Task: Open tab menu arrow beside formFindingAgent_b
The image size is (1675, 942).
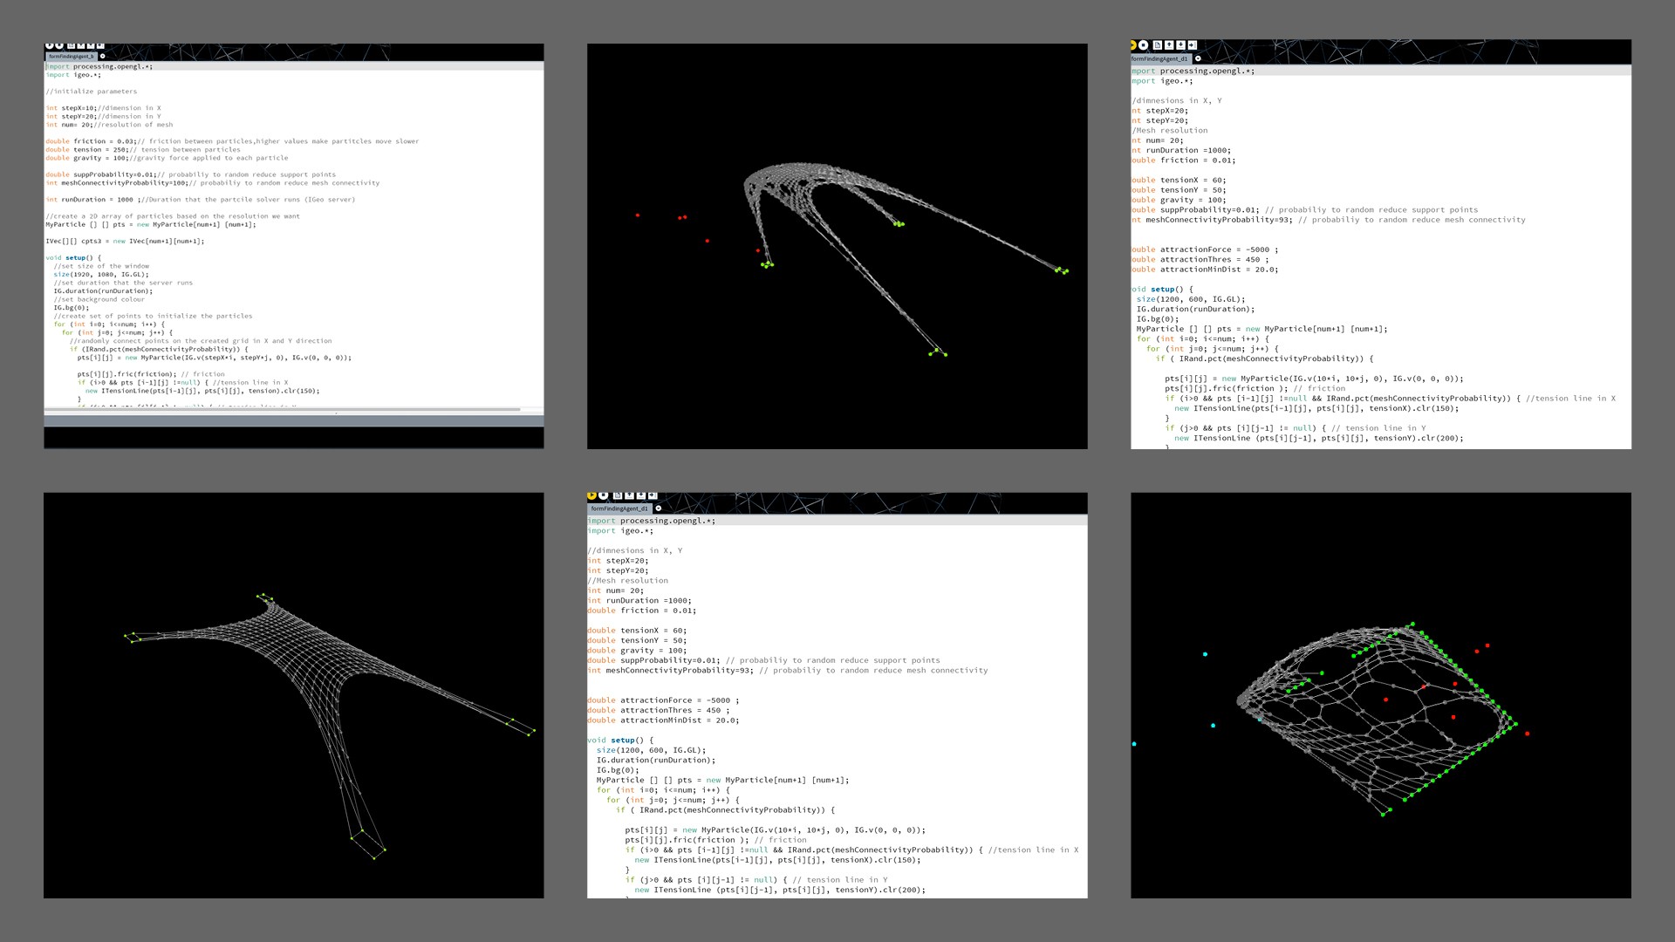Action: [x=103, y=56]
